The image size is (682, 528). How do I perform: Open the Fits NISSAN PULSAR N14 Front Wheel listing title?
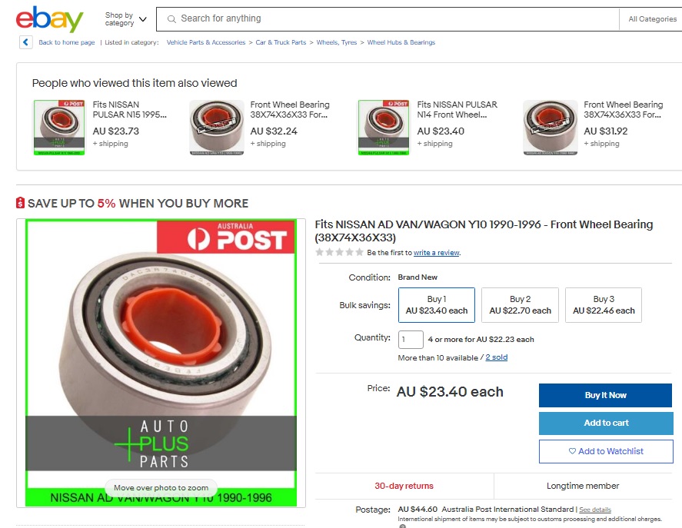click(457, 110)
